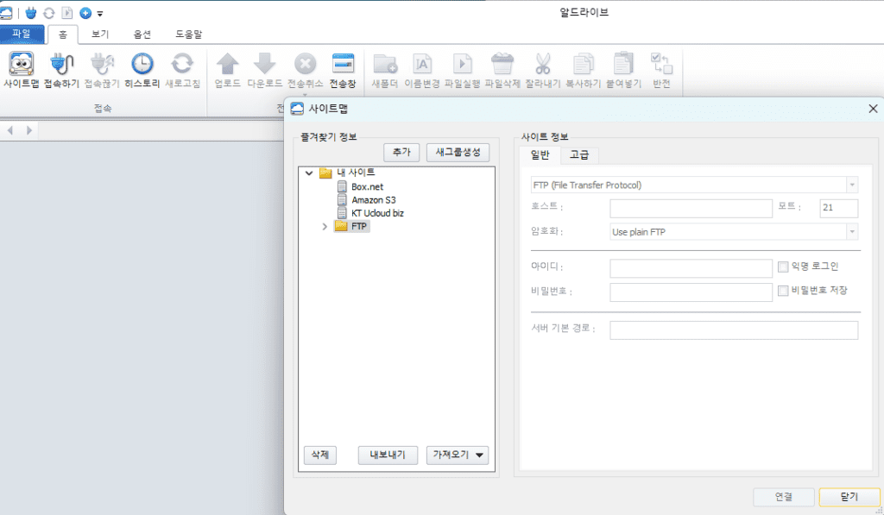The height and width of the screenshot is (515, 884).
Task: Switch to the 보기 ribbon tab
Action: [x=100, y=35]
